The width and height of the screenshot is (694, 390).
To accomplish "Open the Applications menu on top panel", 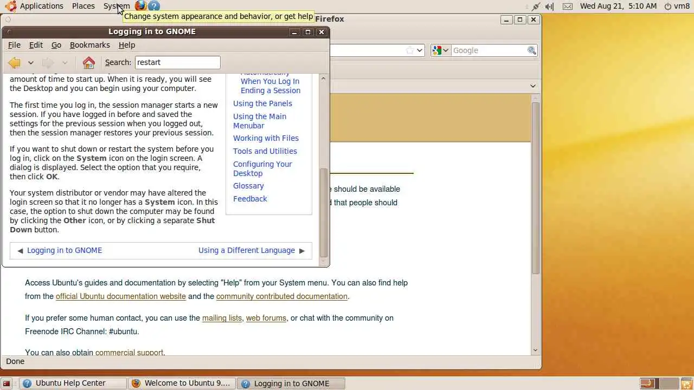I will [42, 6].
